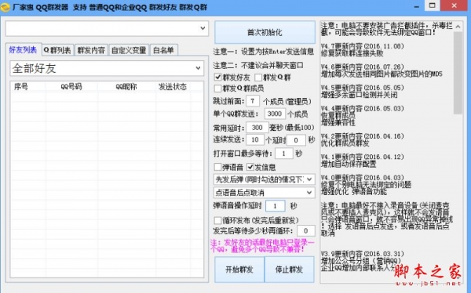The width and height of the screenshot is (471, 293).
Task: Click the V4.0更新内容 changelog line
Action: click(362, 178)
